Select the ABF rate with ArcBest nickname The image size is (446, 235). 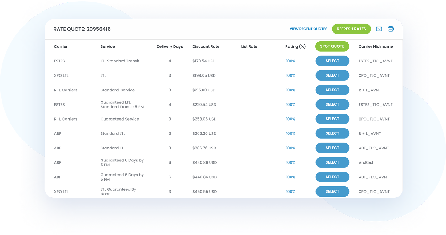(332, 162)
